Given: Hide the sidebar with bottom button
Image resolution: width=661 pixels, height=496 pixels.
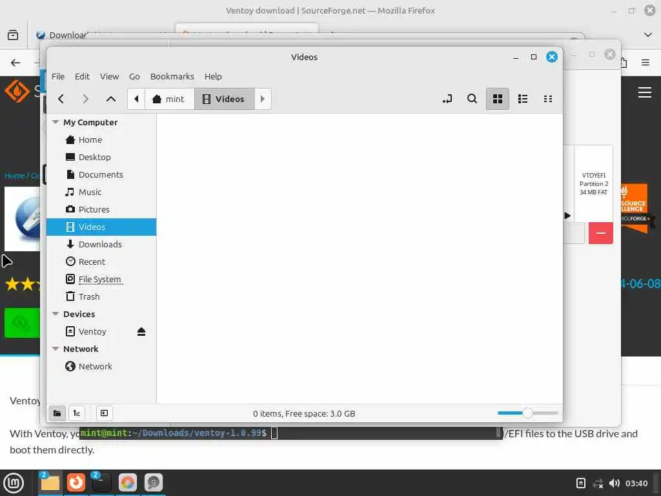Looking at the screenshot, I should 104,413.
